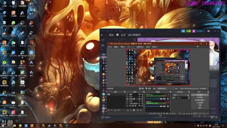
Task: Open WPS Office desktop shortcut
Action: [13, 53]
